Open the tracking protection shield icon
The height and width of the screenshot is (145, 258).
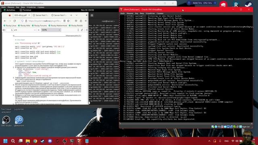[23, 21]
